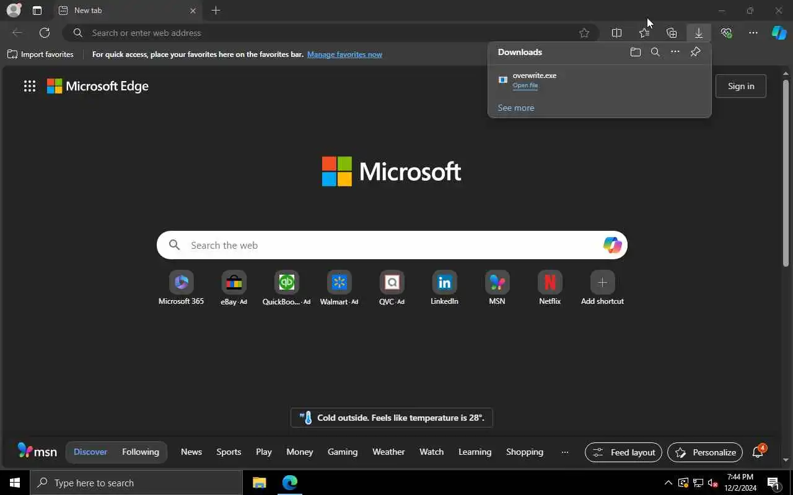Click the Personalize button
Screen dimensions: 793x495
(705, 452)
